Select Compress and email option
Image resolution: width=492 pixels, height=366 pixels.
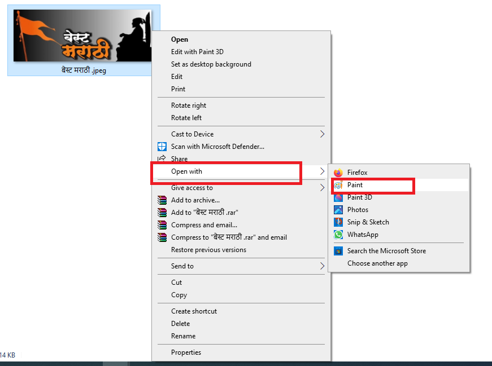204,225
